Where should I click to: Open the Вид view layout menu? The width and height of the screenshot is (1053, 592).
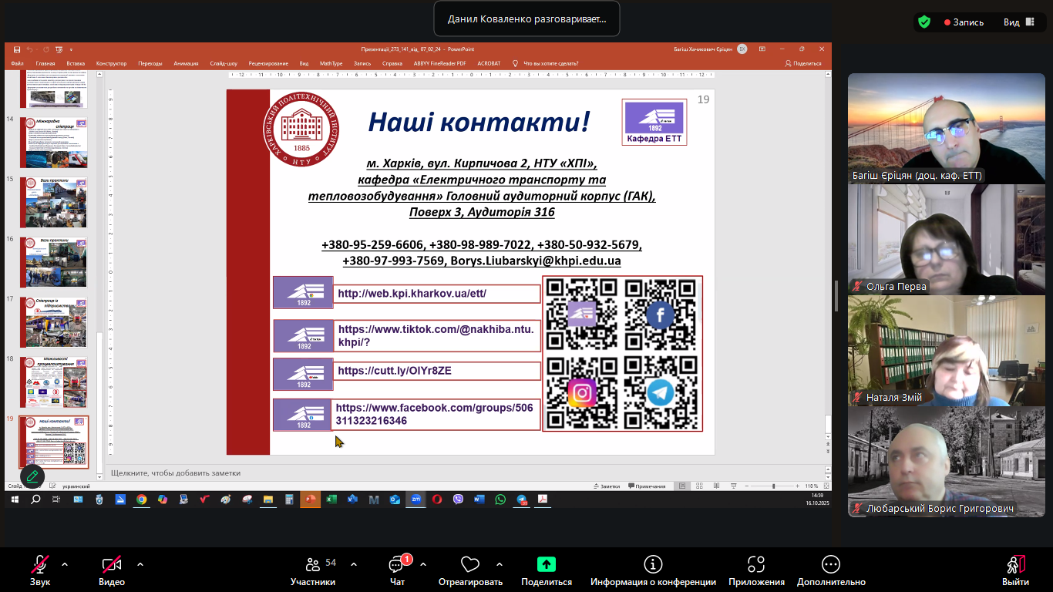[1018, 22]
